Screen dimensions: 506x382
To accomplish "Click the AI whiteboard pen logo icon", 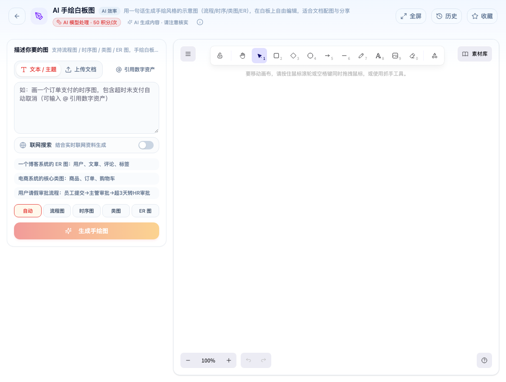I will point(39,16).
